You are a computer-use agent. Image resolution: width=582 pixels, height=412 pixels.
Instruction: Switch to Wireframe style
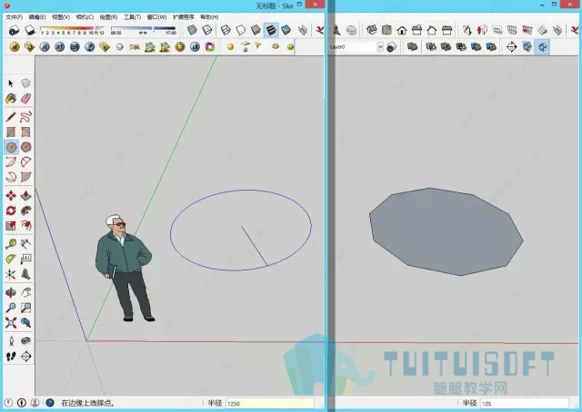click(x=226, y=30)
